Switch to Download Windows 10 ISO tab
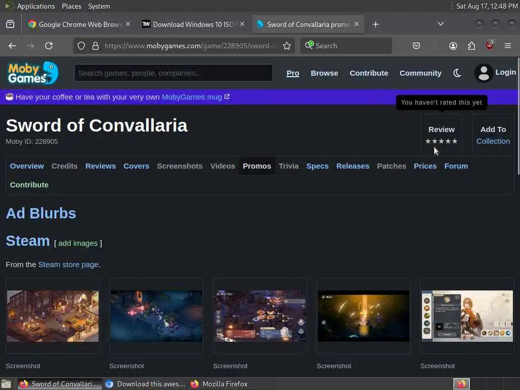This screenshot has width=520, height=390. pyautogui.click(x=193, y=24)
